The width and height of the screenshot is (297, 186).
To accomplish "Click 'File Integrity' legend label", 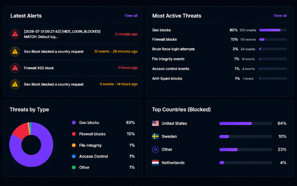I will pos(90,146).
